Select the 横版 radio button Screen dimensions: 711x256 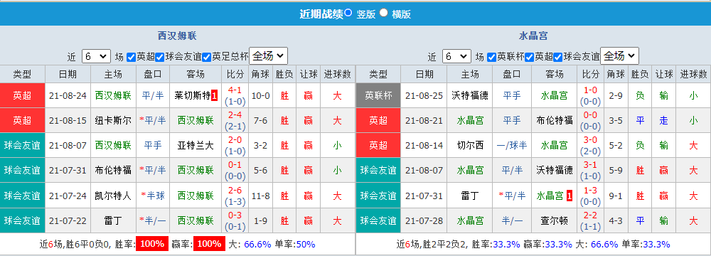click(x=384, y=13)
